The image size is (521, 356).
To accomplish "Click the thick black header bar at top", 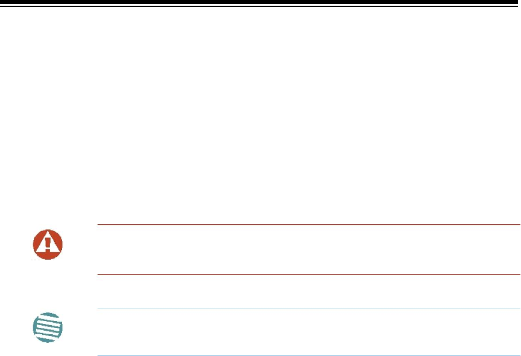I will [x=259, y=2].
